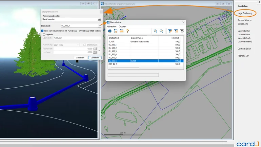Viewport: 261px width, 147px height.
Task: Click the Darstellen button
Action: pos(95,58)
